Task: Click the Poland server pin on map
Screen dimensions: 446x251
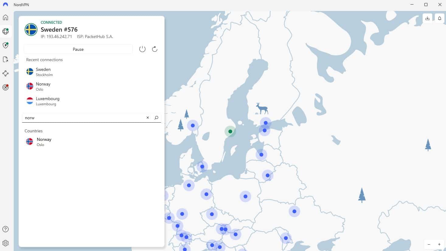Action: 246,196
